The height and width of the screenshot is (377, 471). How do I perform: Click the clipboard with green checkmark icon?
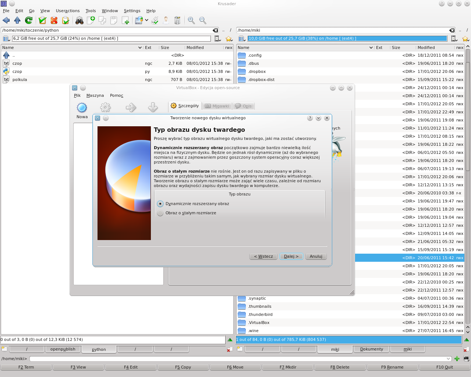click(43, 20)
